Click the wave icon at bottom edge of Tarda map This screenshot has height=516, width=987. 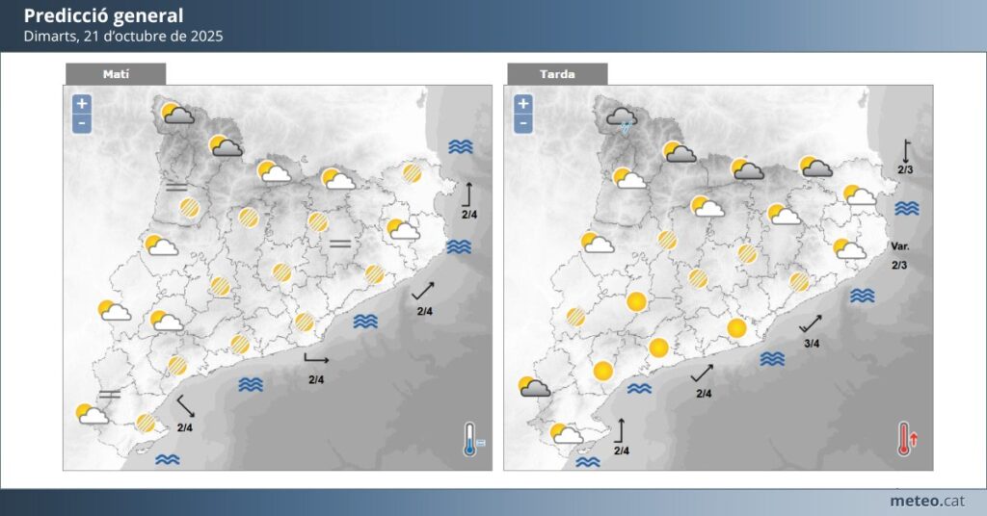coord(588,463)
